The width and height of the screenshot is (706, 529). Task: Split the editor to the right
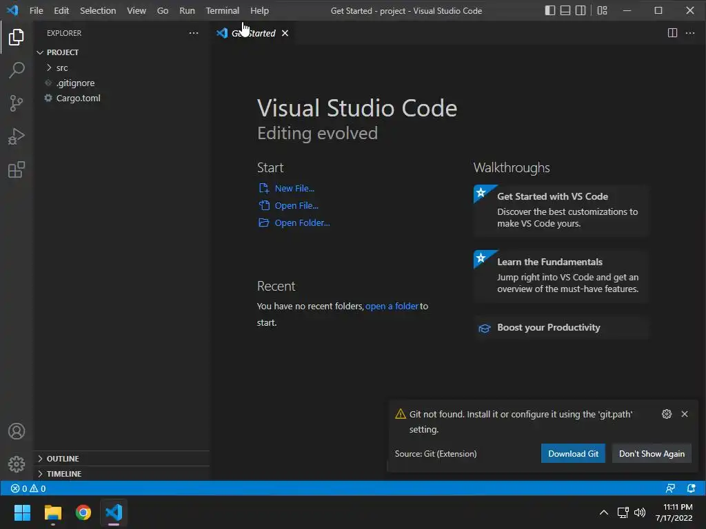672,33
